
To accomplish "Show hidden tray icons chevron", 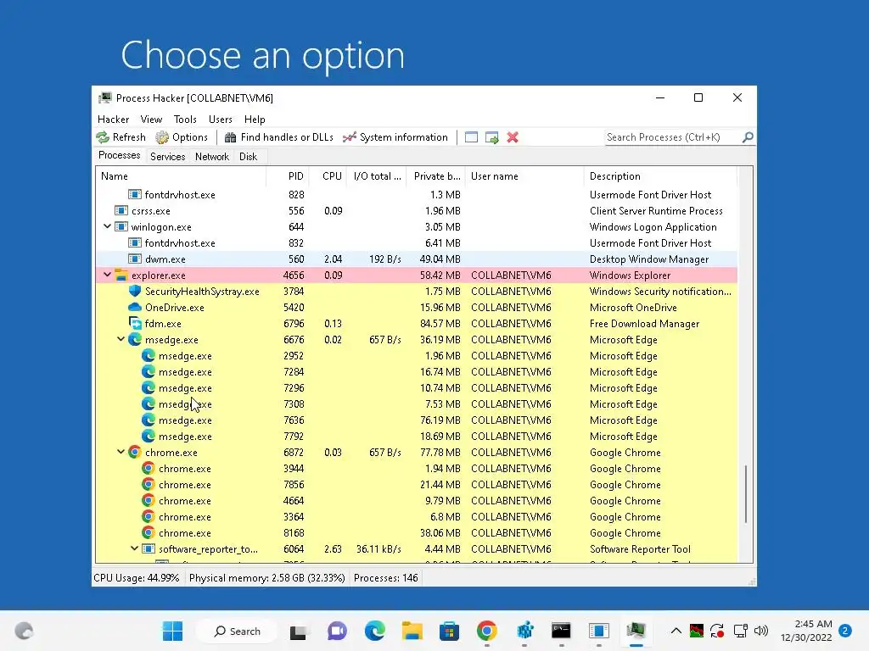I will tap(676, 631).
